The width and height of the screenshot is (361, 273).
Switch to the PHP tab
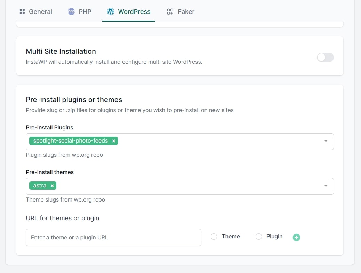(x=79, y=12)
